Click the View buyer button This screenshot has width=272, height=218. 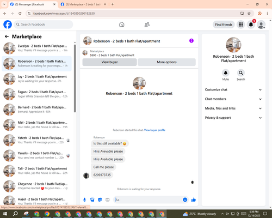pos(109,62)
